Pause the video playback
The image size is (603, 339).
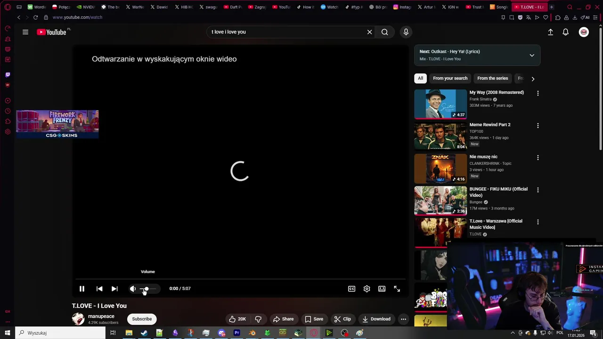(x=81, y=289)
